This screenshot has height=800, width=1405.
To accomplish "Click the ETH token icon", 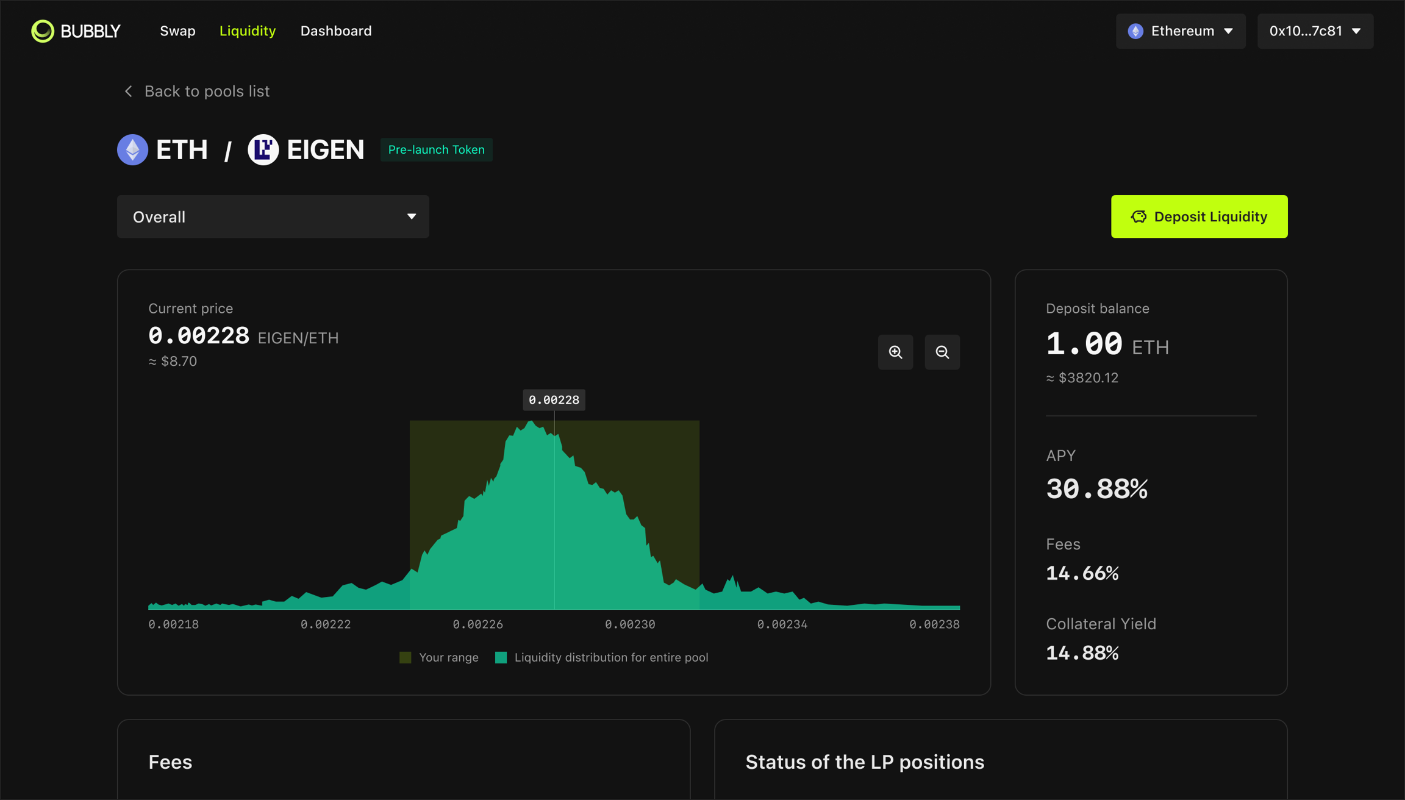I will pos(132,150).
